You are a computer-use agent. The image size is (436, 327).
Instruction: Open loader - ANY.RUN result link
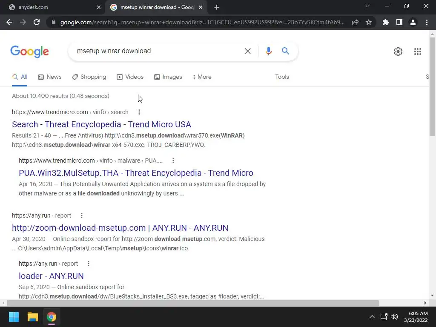pyautogui.click(x=51, y=276)
